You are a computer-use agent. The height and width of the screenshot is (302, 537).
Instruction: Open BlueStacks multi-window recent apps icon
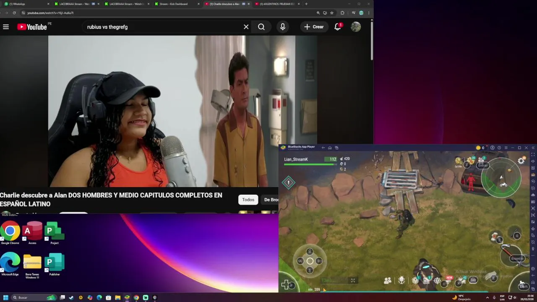336,148
